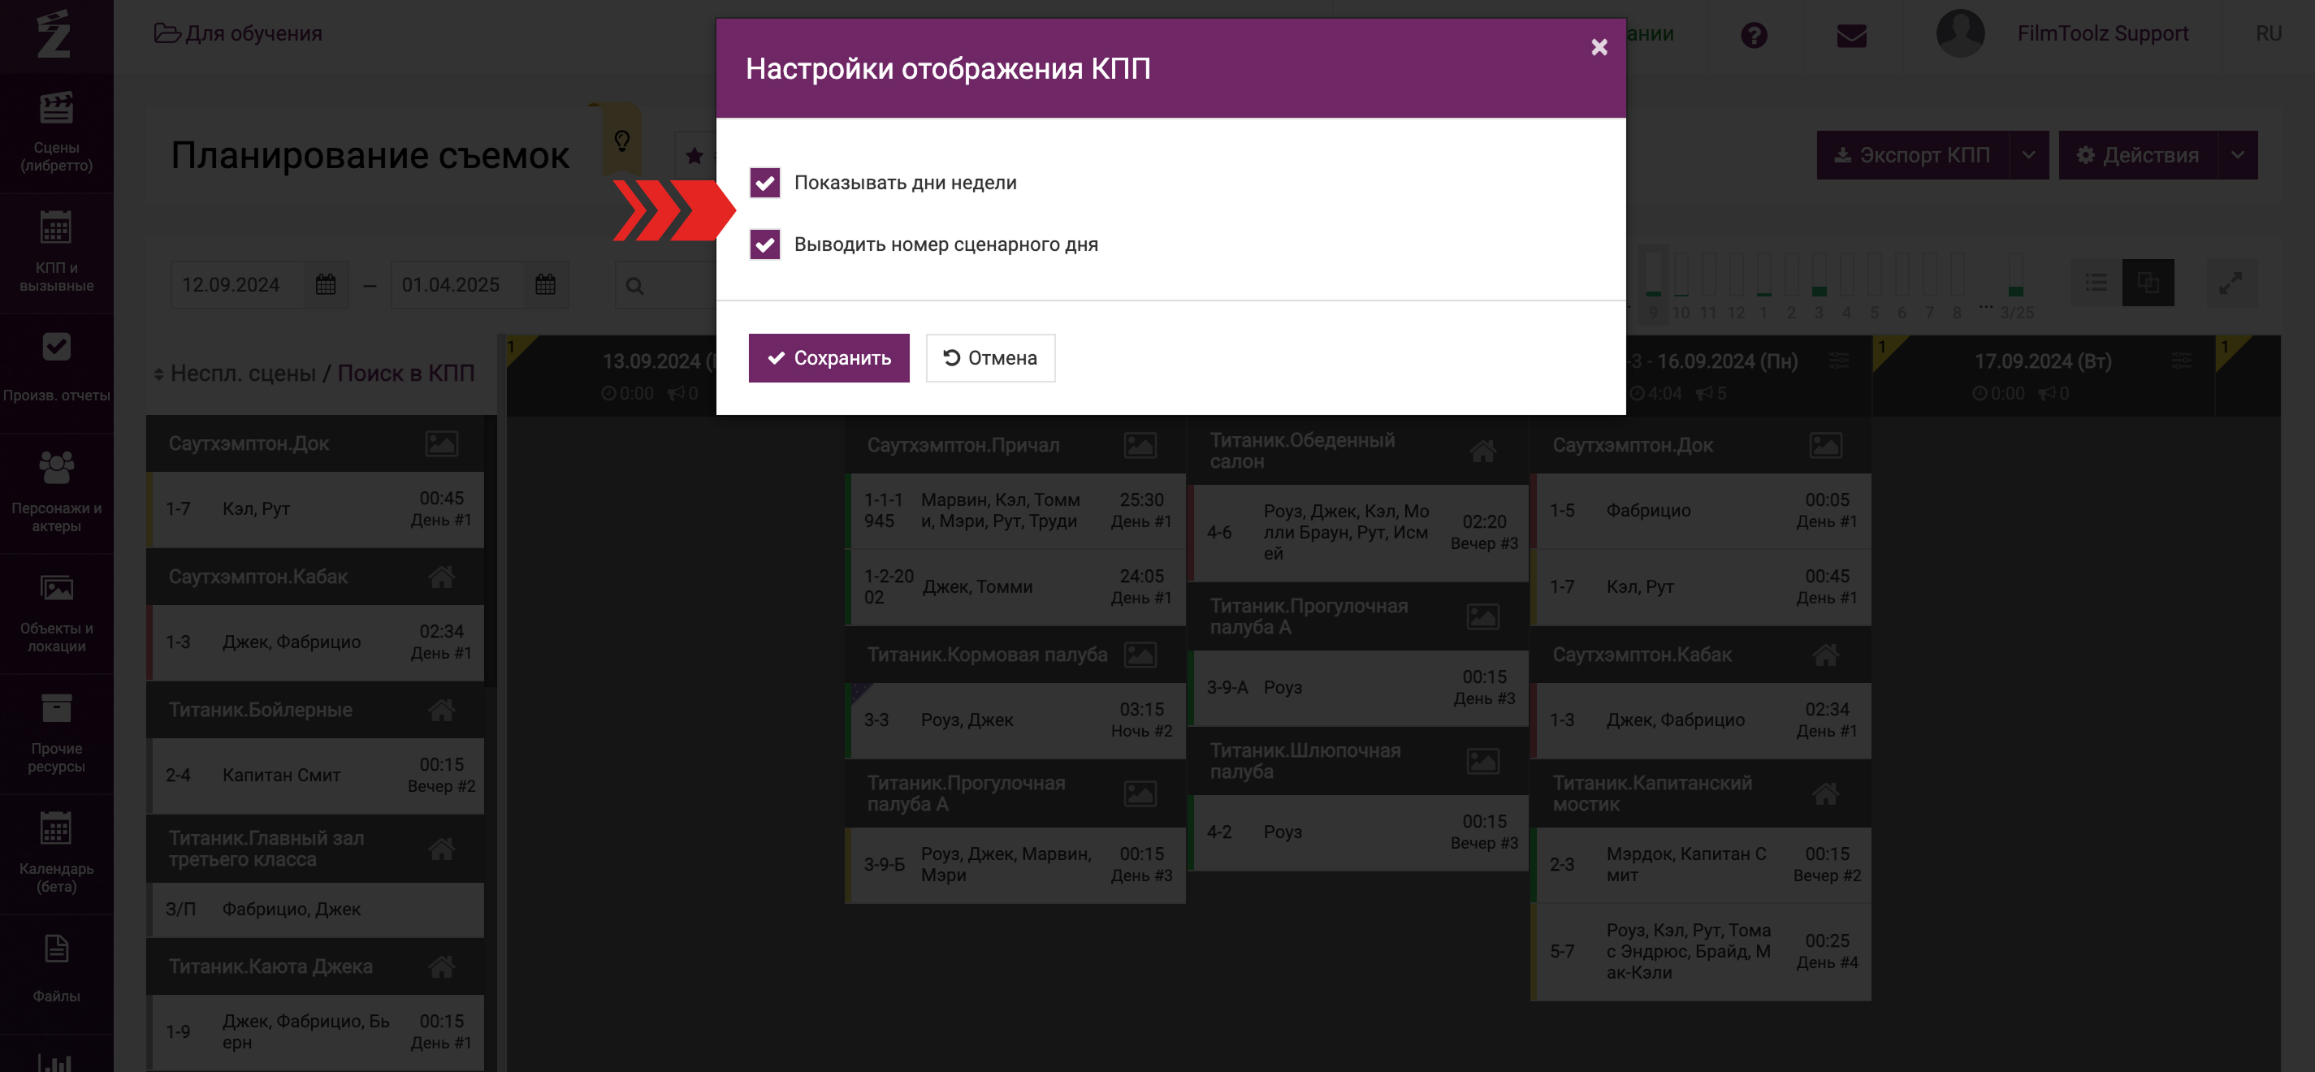Open calendar picker for start date
2315x1072 pixels.
(327, 285)
